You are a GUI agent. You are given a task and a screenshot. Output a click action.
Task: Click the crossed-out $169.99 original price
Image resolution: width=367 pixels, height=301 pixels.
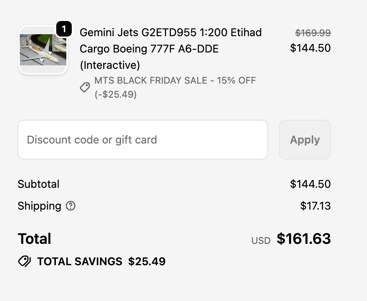[x=313, y=33]
